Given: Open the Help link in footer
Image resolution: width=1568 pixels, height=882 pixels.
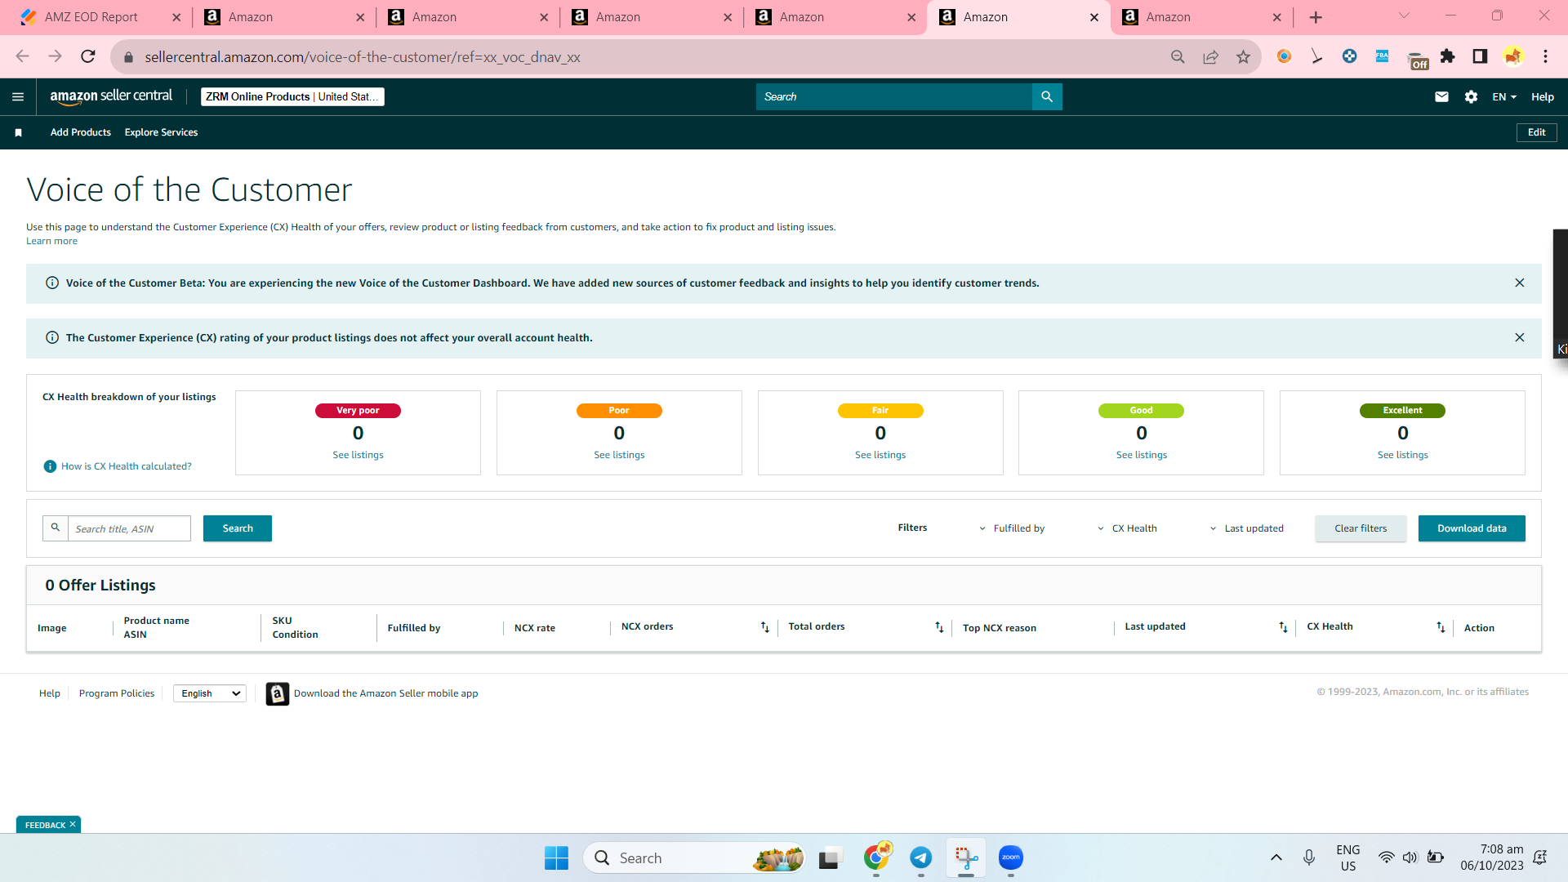Looking at the screenshot, I should 50,693.
